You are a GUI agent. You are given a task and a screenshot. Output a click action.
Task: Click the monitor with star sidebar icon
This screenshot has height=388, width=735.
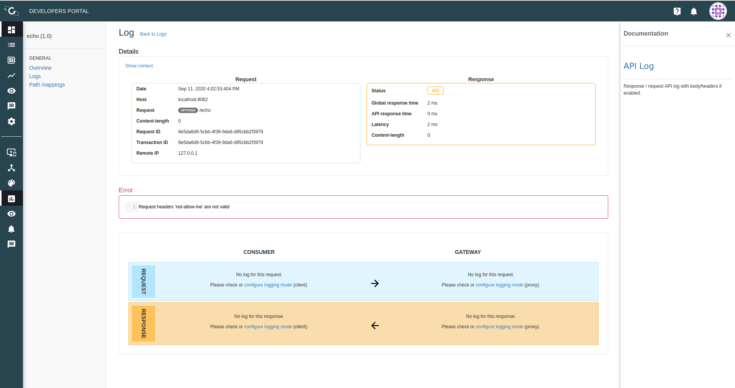[11, 152]
